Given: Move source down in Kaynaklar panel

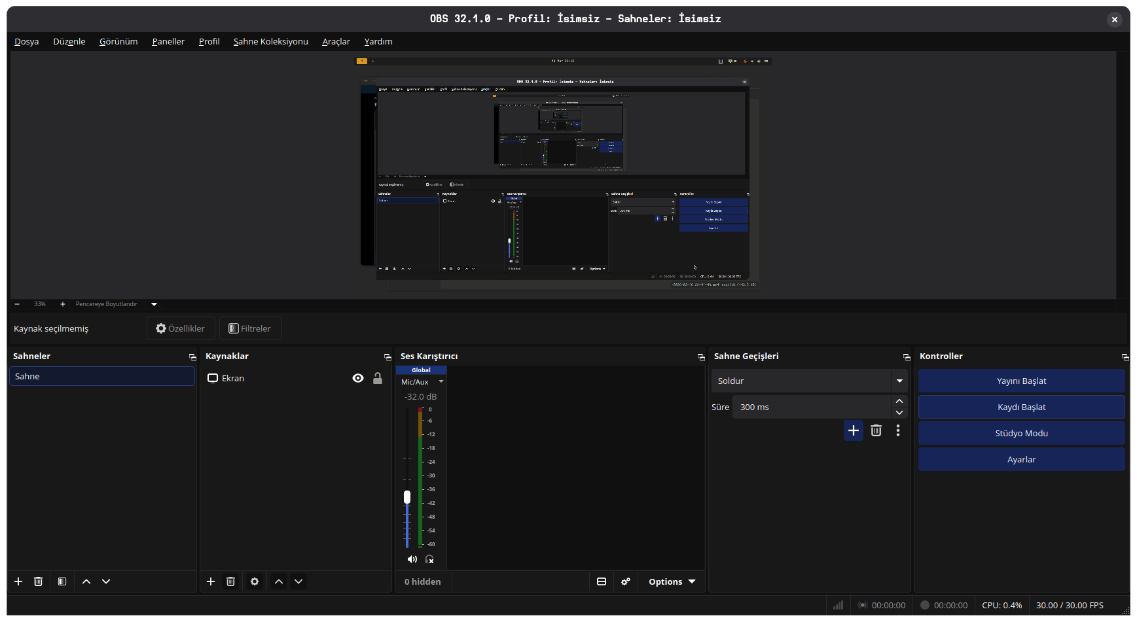Looking at the screenshot, I should (x=298, y=581).
